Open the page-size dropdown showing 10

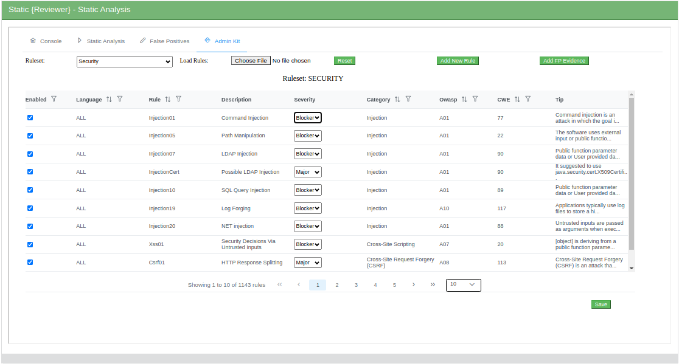pyautogui.click(x=463, y=284)
